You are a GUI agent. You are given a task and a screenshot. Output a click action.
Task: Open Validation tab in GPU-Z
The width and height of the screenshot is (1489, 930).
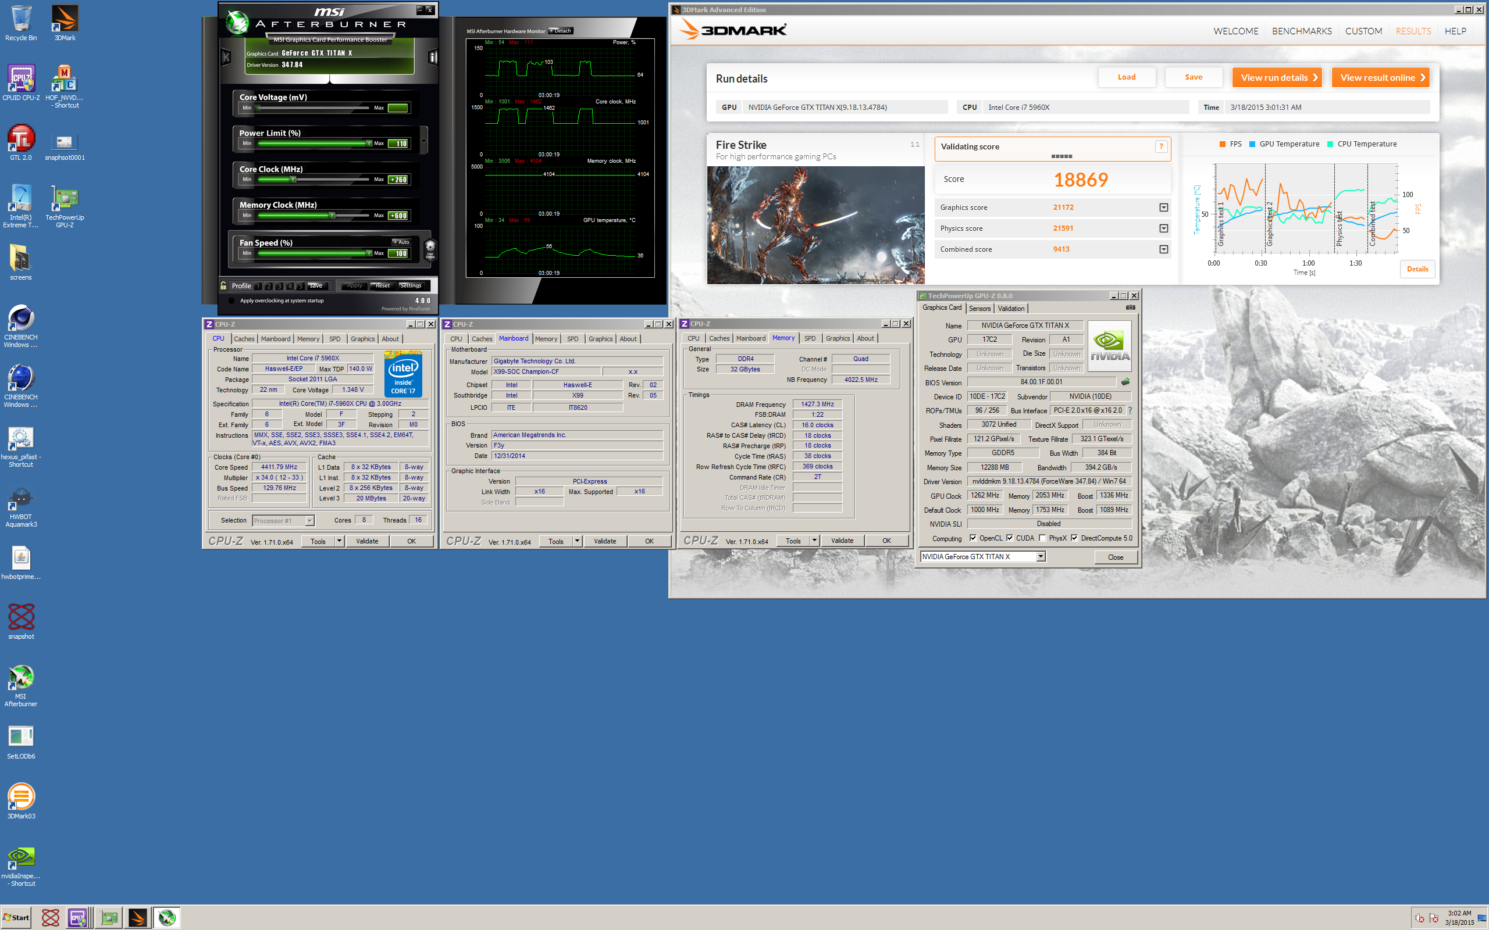tap(1011, 309)
